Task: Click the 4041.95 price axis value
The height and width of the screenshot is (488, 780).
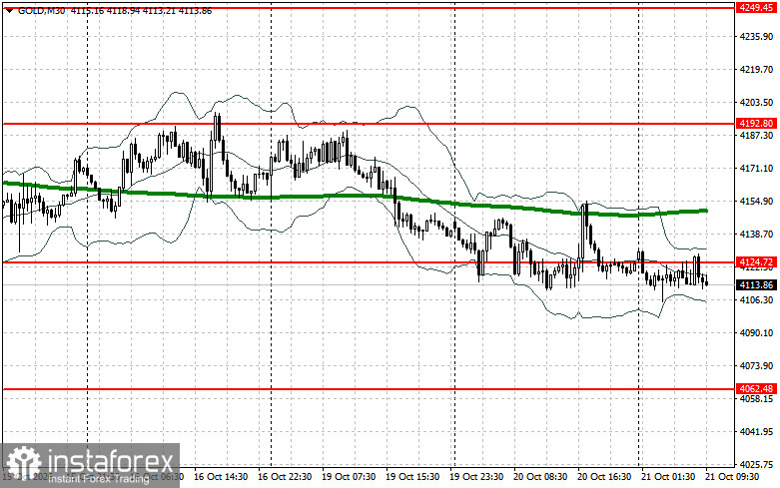Action: pos(757,431)
